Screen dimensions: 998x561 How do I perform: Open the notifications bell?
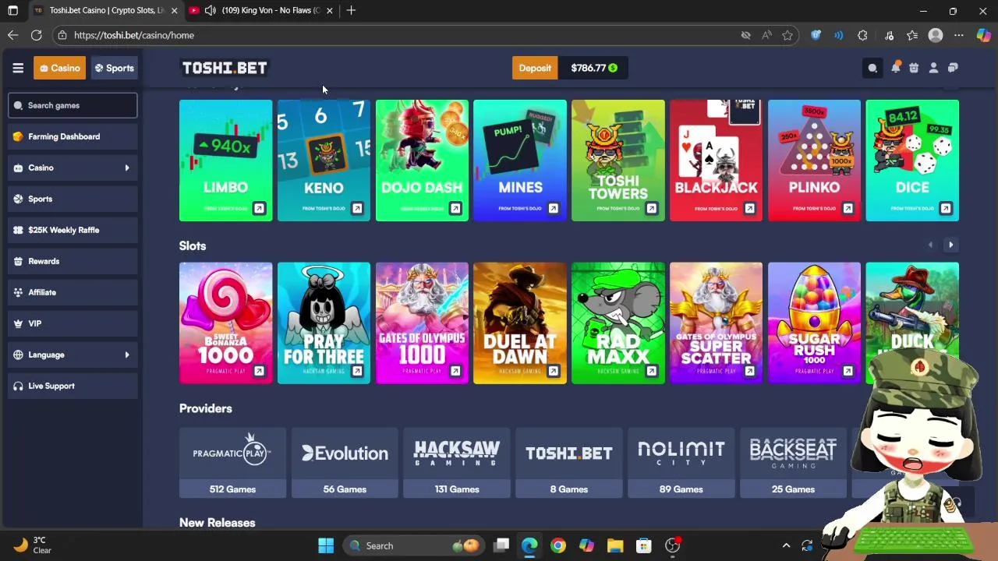pyautogui.click(x=895, y=68)
